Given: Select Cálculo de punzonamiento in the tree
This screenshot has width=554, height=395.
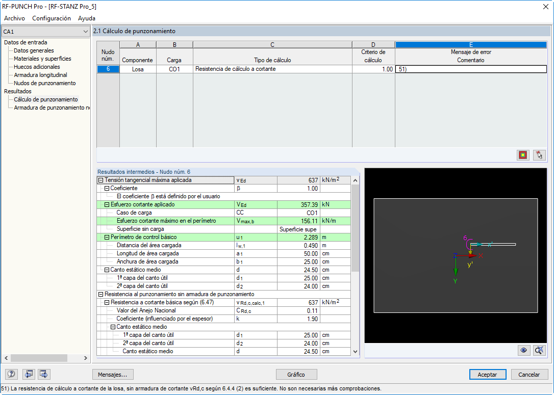Looking at the screenshot, I should (45, 99).
